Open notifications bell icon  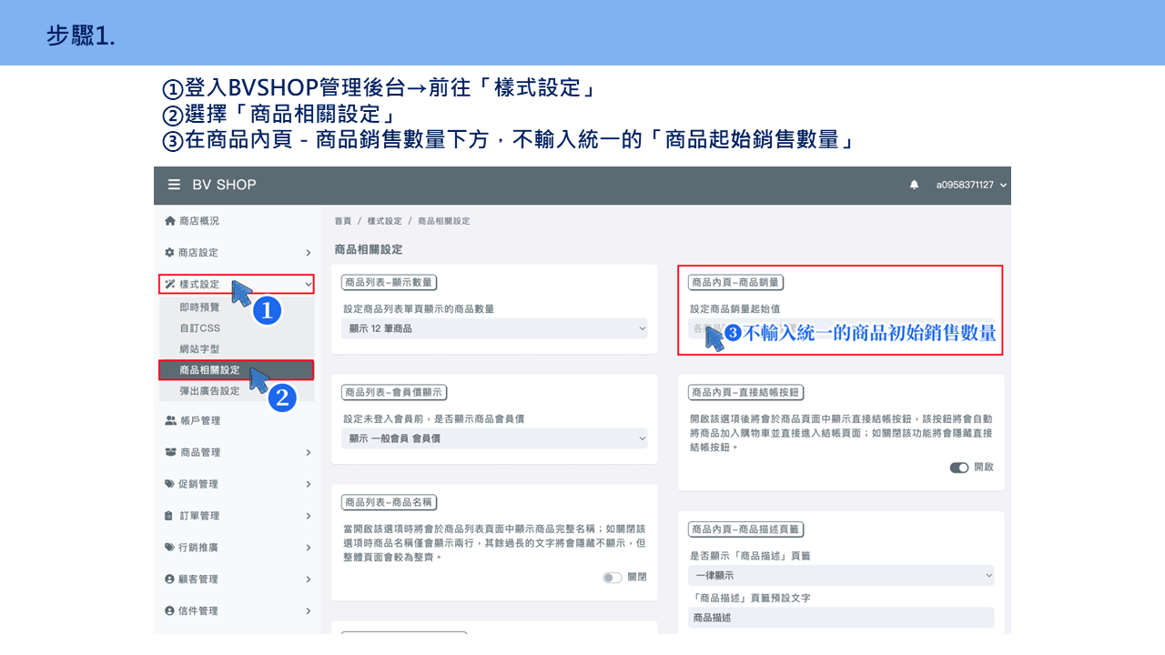click(x=914, y=185)
